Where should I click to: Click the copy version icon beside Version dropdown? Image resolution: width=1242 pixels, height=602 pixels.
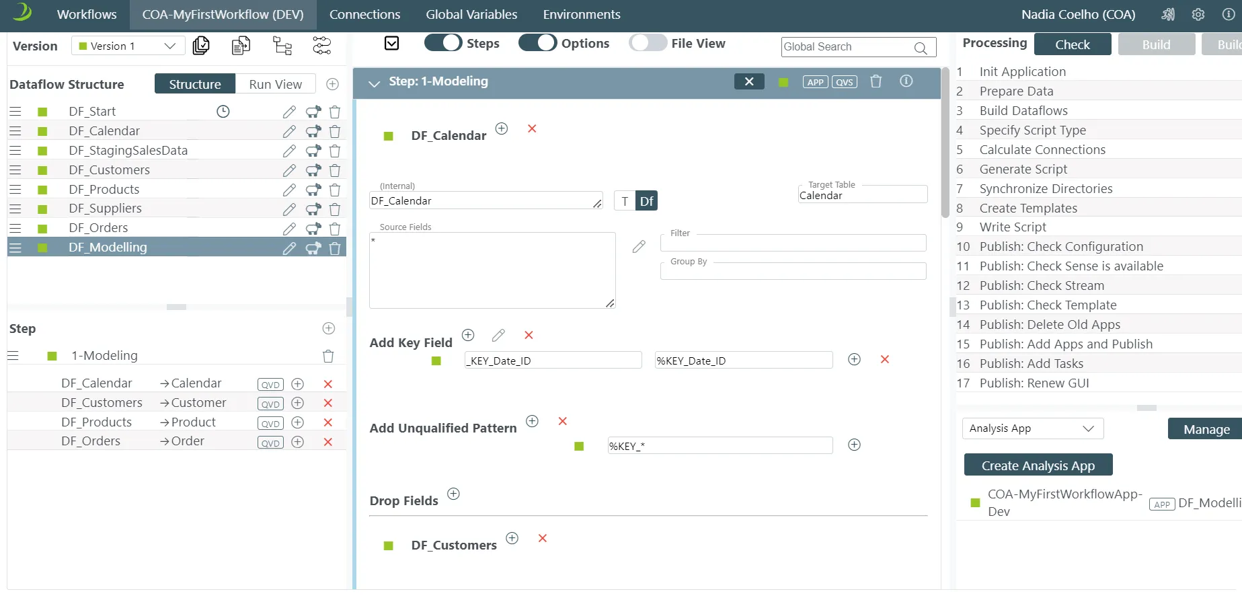click(201, 46)
